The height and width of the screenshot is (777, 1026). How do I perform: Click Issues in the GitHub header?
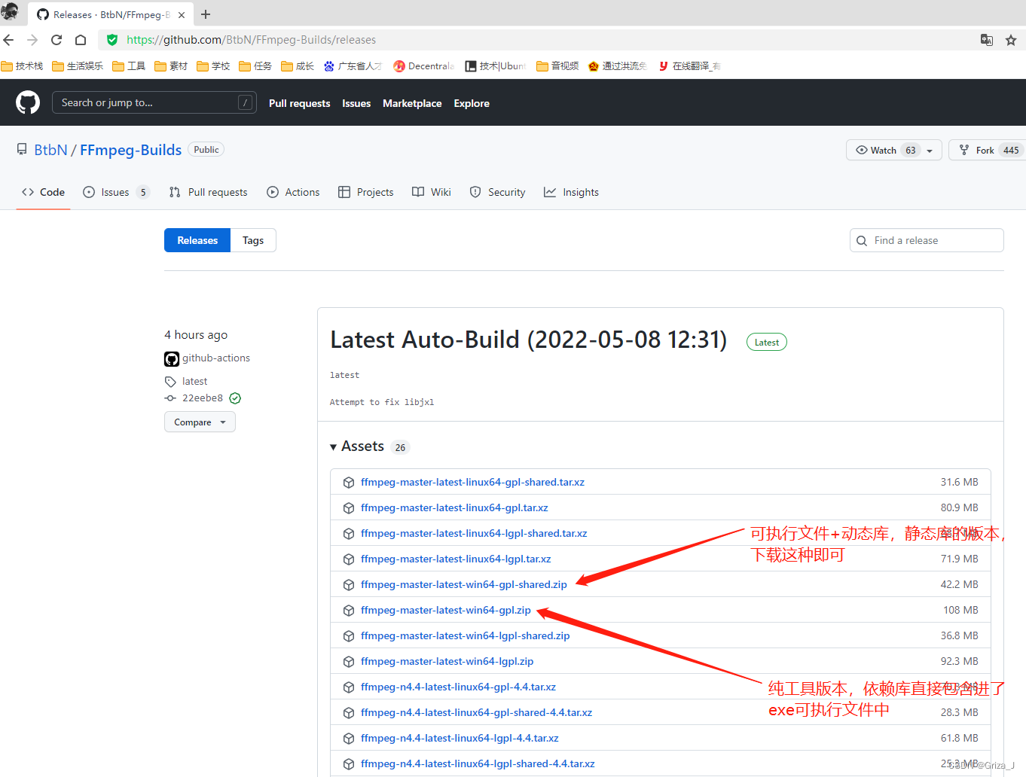tap(356, 103)
